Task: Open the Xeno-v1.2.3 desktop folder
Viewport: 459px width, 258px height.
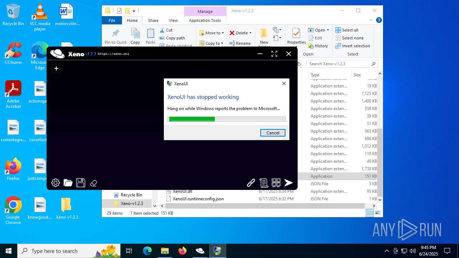Action: pyautogui.click(x=67, y=209)
